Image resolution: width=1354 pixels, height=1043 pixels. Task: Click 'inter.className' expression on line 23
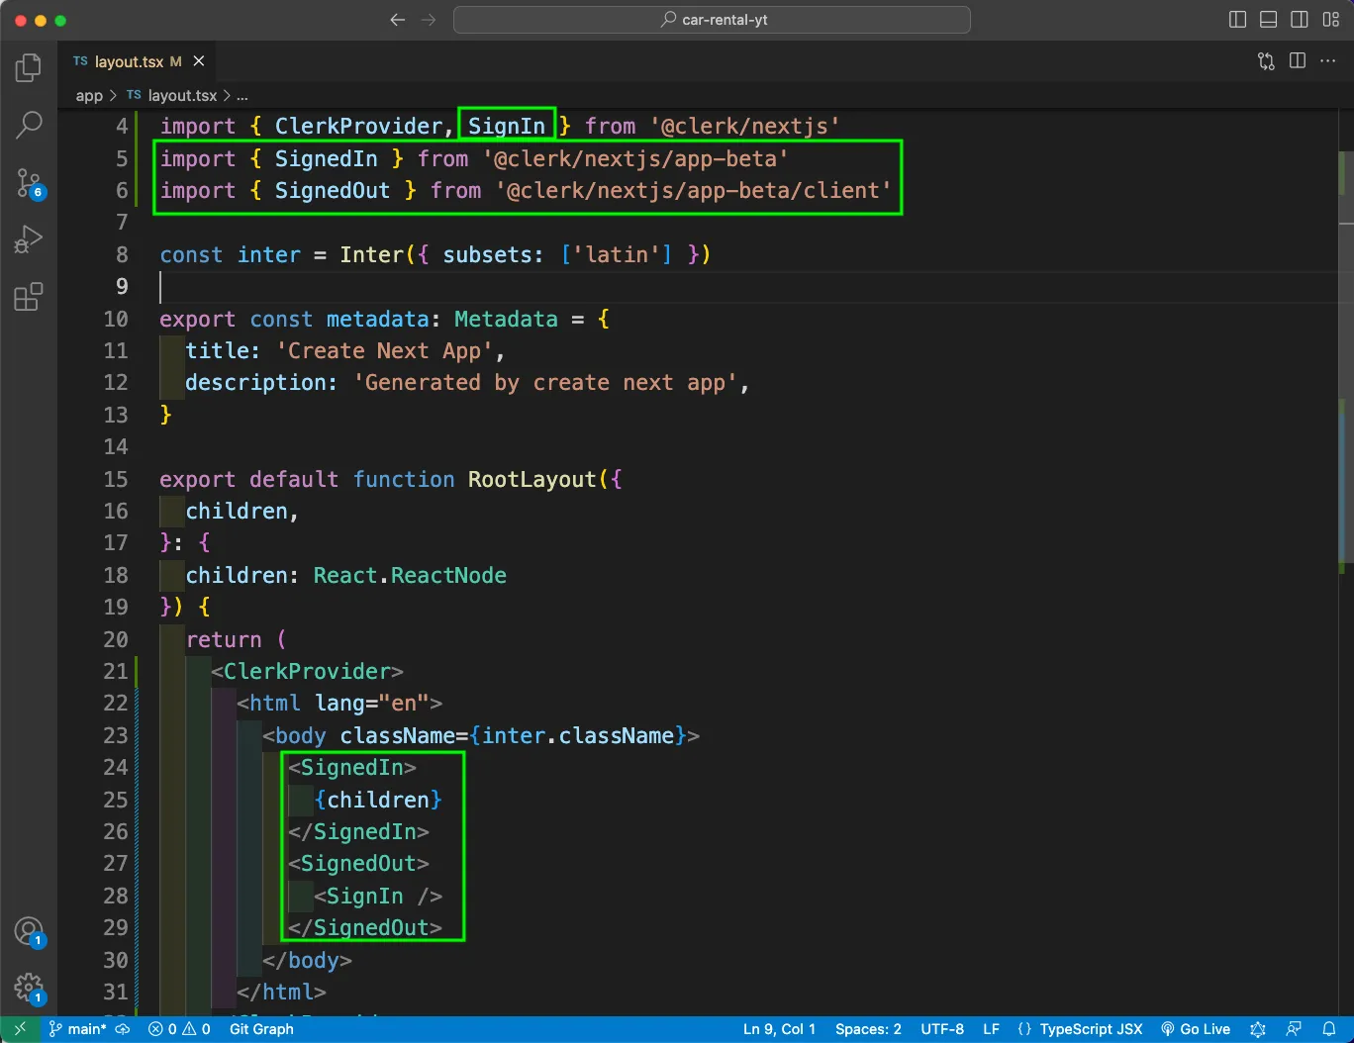578,736
